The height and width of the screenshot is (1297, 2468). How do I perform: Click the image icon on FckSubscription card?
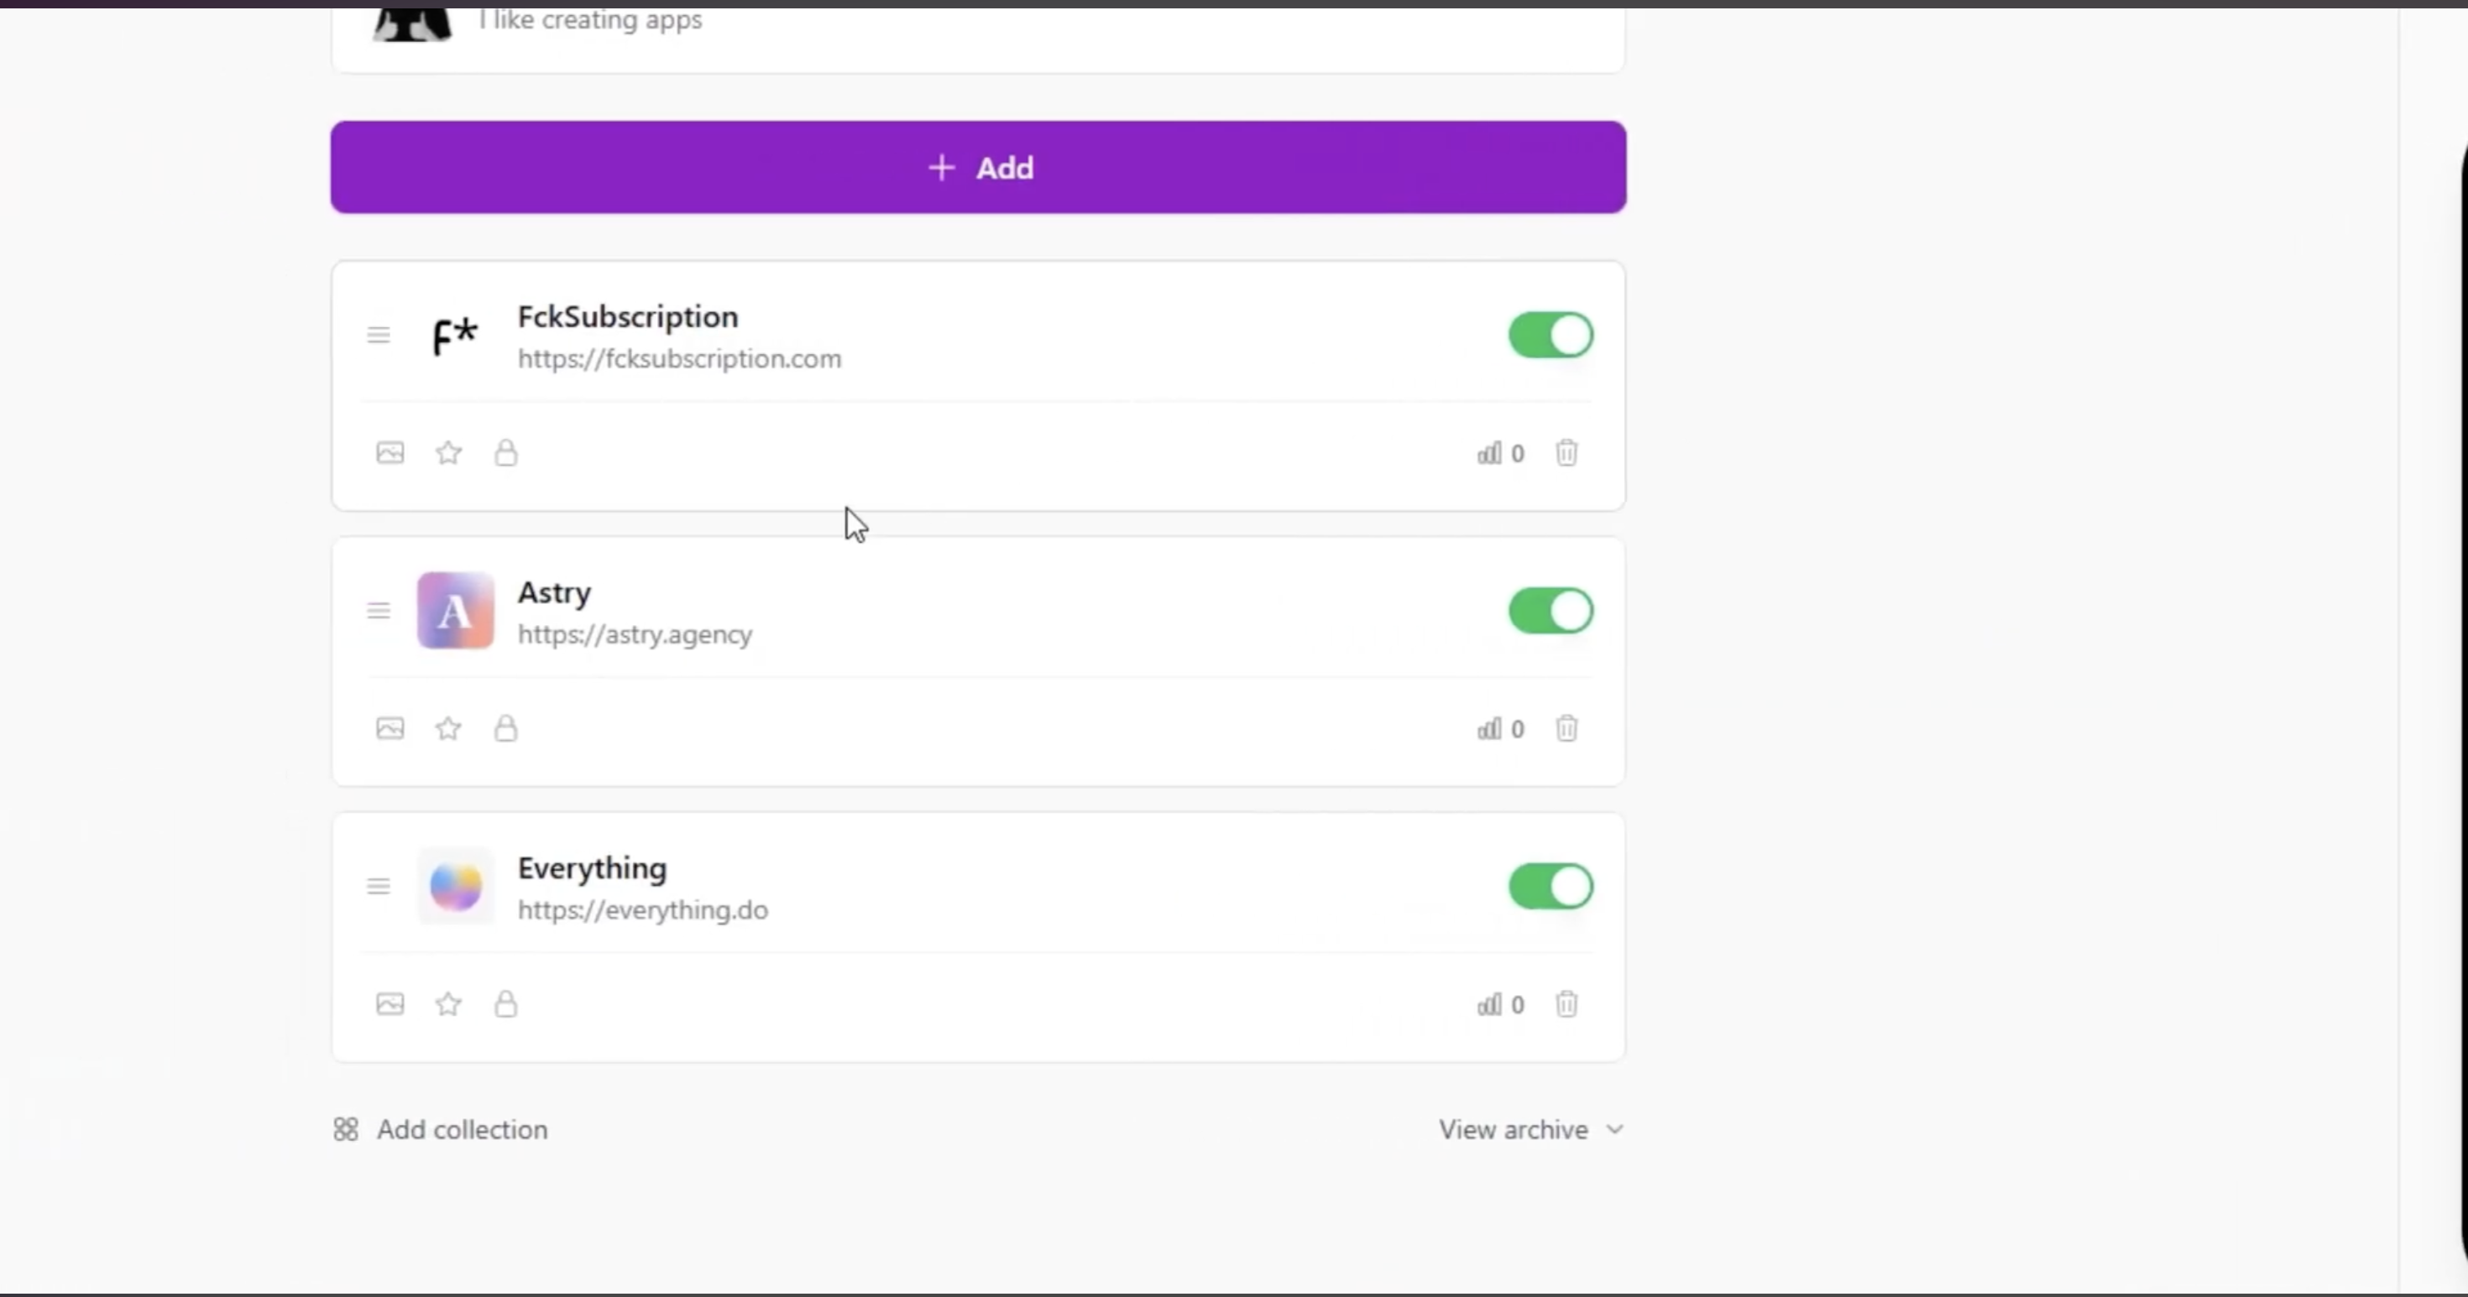[389, 453]
